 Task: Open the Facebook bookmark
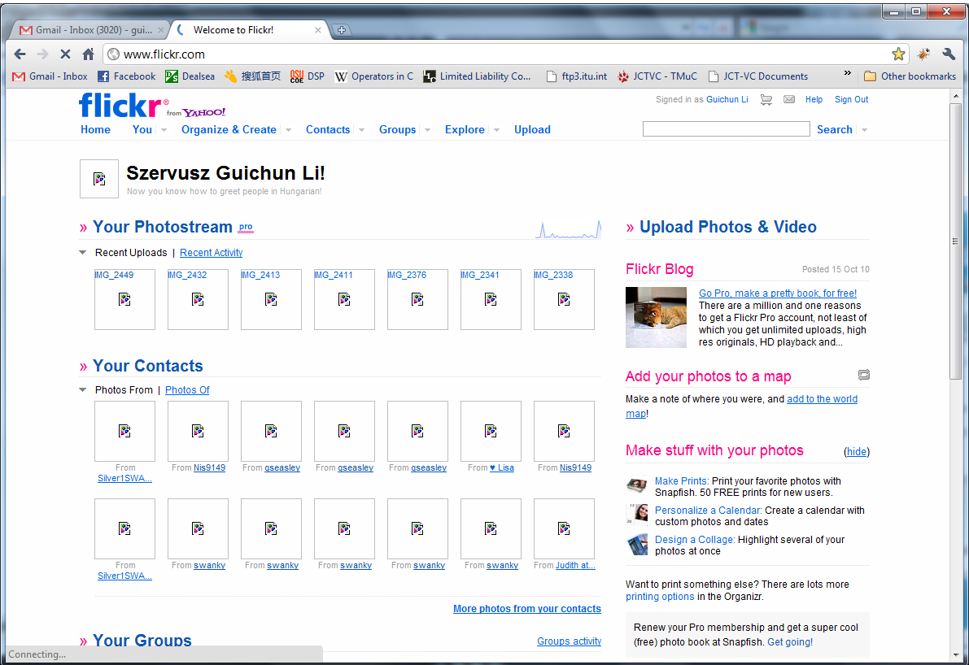click(127, 76)
